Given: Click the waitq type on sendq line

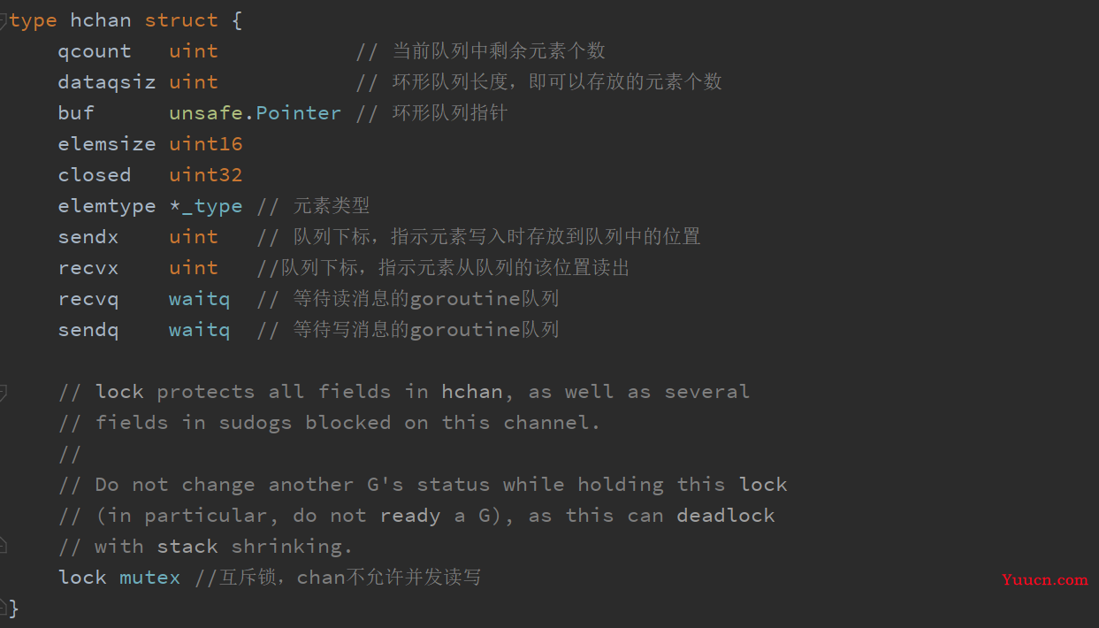Looking at the screenshot, I should click(199, 330).
